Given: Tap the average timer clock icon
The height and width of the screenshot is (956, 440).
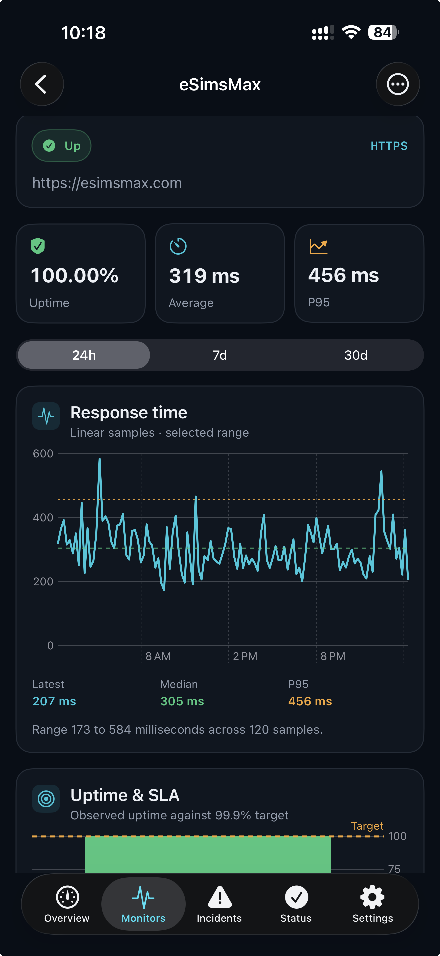Looking at the screenshot, I should point(178,246).
